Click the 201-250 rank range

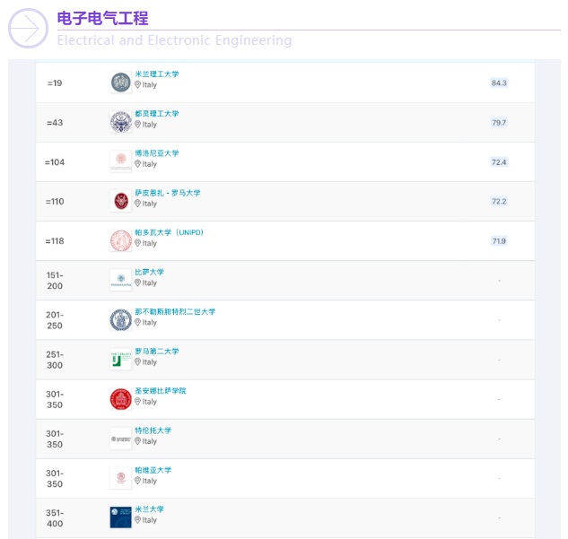click(55, 320)
